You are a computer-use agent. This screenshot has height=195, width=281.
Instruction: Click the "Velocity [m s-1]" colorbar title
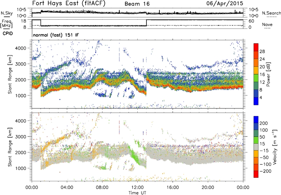coord(274,147)
